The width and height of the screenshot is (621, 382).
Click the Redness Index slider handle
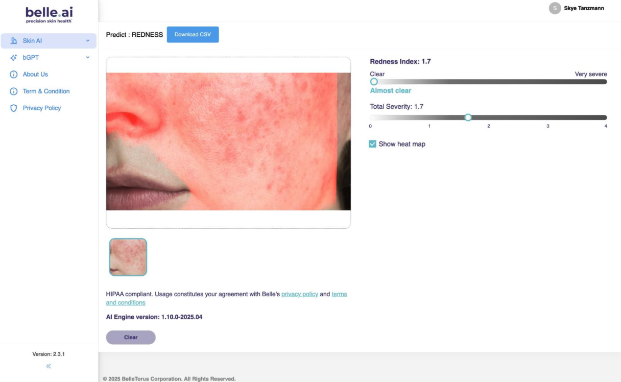pyautogui.click(x=374, y=82)
